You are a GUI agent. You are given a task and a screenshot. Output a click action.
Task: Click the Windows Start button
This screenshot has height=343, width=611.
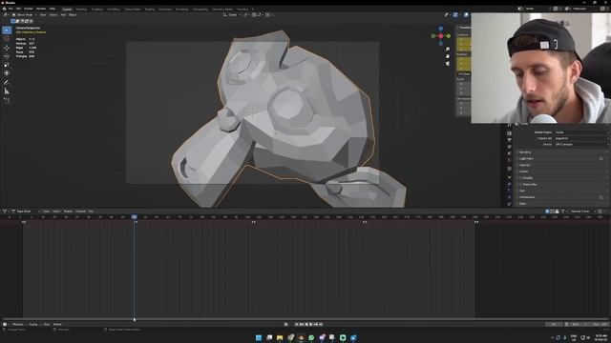(x=259, y=337)
